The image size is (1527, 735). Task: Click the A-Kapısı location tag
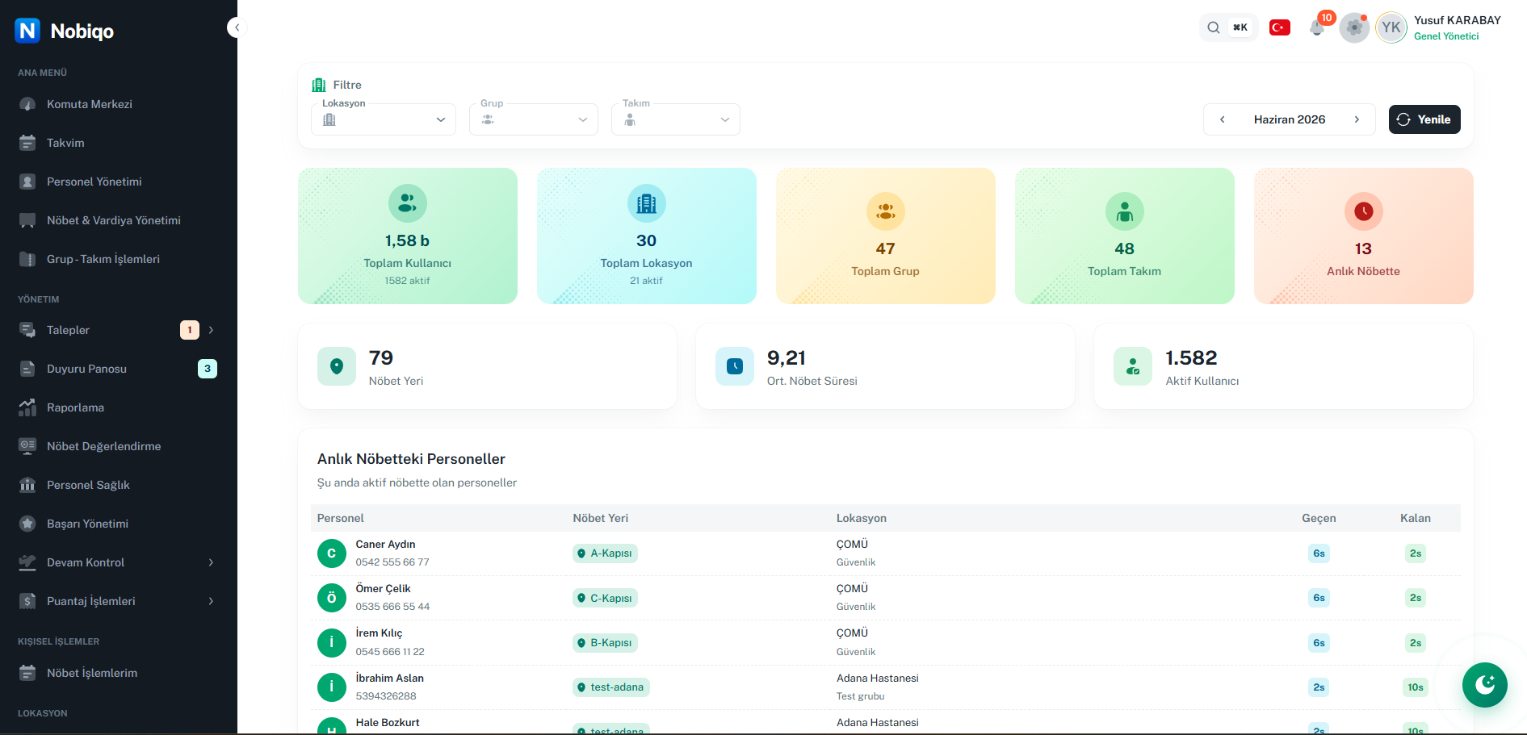pyautogui.click(x=605, y=553)
